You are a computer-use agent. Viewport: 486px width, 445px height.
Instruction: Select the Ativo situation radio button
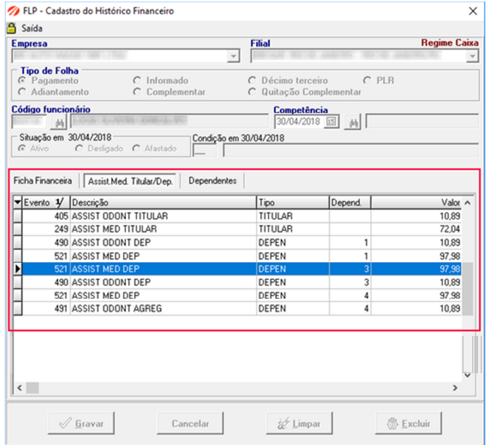22,148
